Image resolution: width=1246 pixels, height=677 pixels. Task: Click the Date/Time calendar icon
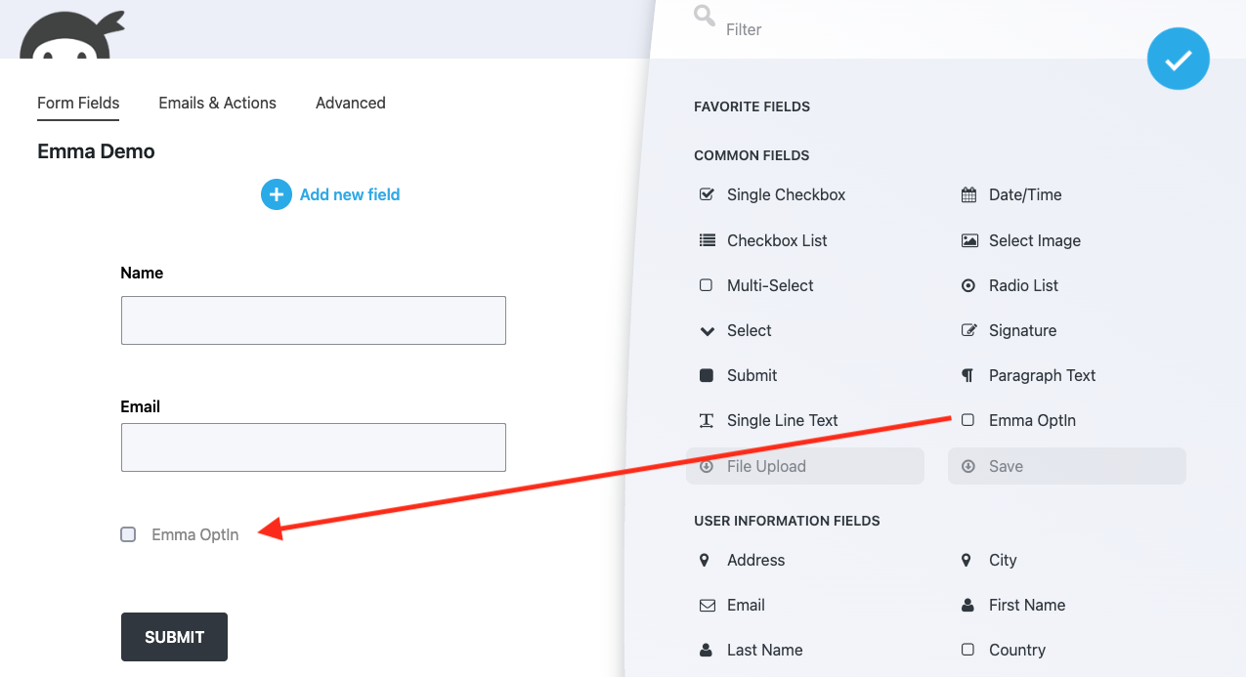click(x=968, y=194)
